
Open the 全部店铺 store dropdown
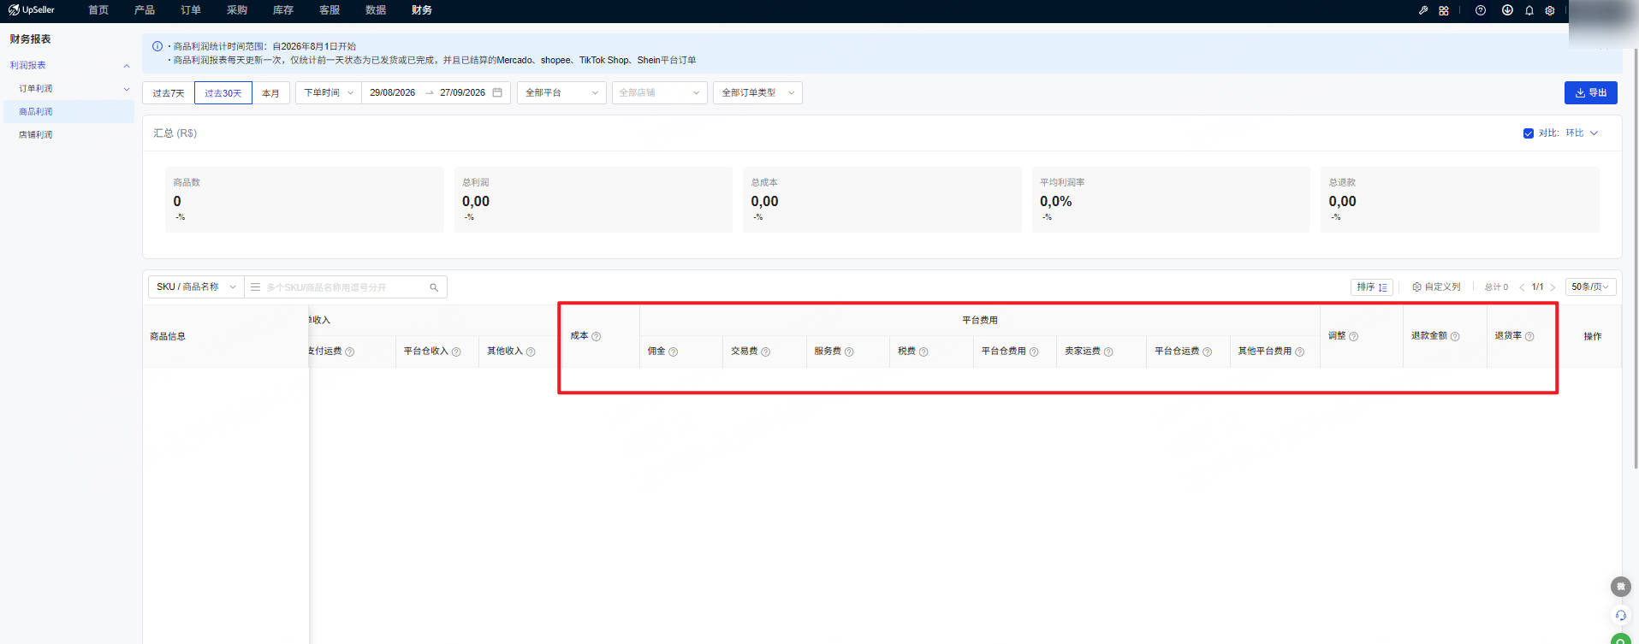(660, 92)
